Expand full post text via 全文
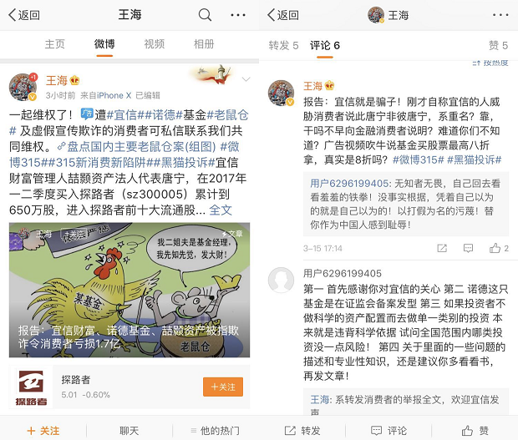This screenshot has height=440, width=518. [x=221, y=210]
